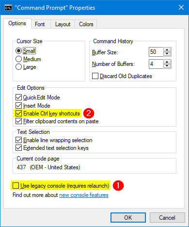Decrease Number of Buffers with down arrow
Viewport: 189px width, 227px height.
click(x=167, y=66)
